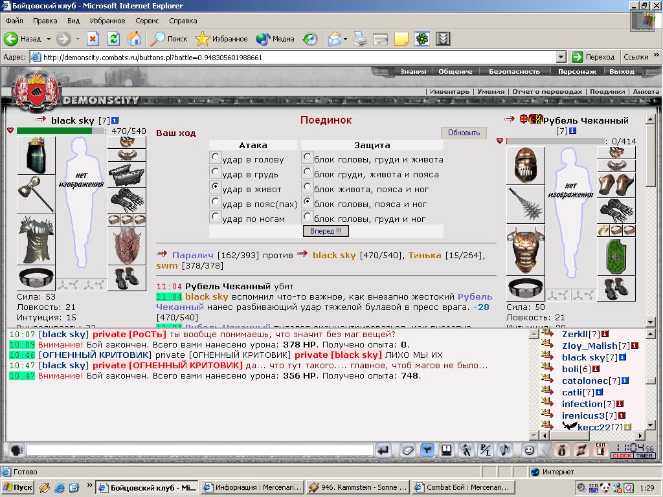Select блок груди, живота и пояса
The image size is (663, 497).
pyautogui.click(x=308, y=171)
